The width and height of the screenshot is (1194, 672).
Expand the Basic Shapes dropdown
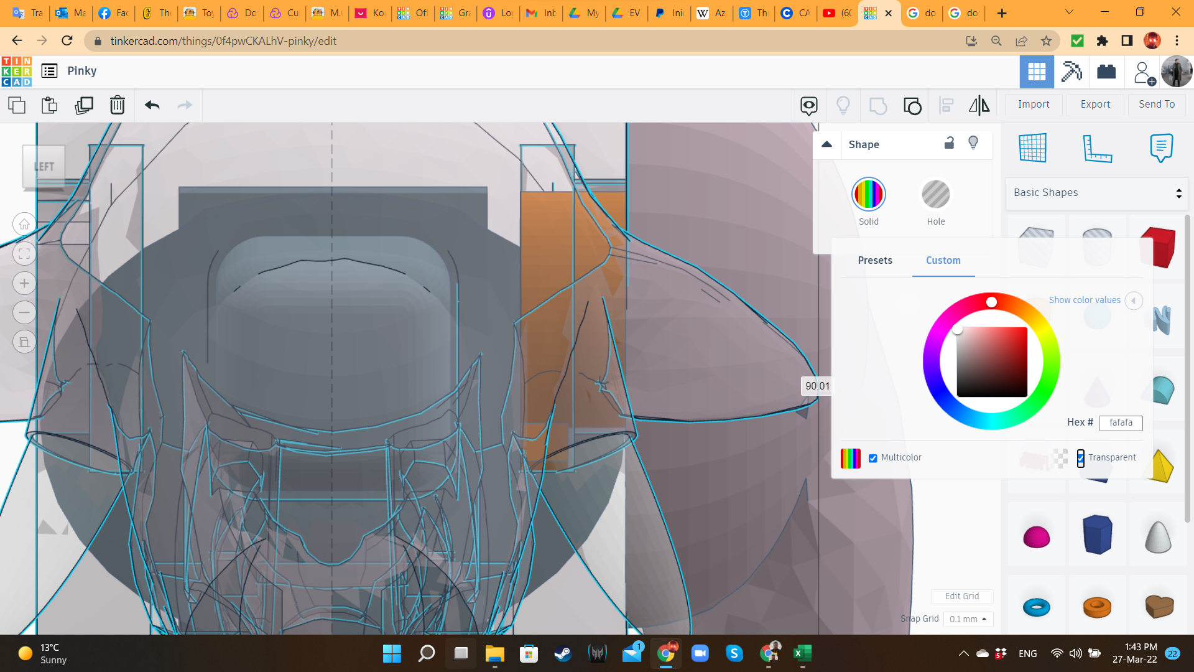click(1096, 193)
